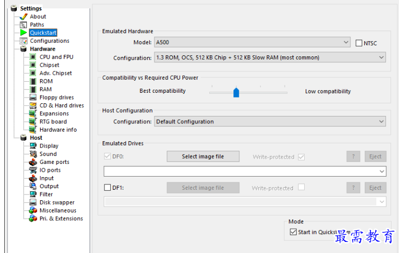Click the Sound icon

(x=33, y=154)
